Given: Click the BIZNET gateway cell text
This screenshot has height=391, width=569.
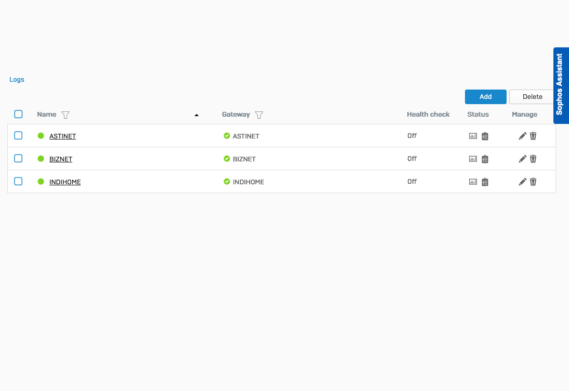Looking at the screenshot, I should (x=244, y=159).
